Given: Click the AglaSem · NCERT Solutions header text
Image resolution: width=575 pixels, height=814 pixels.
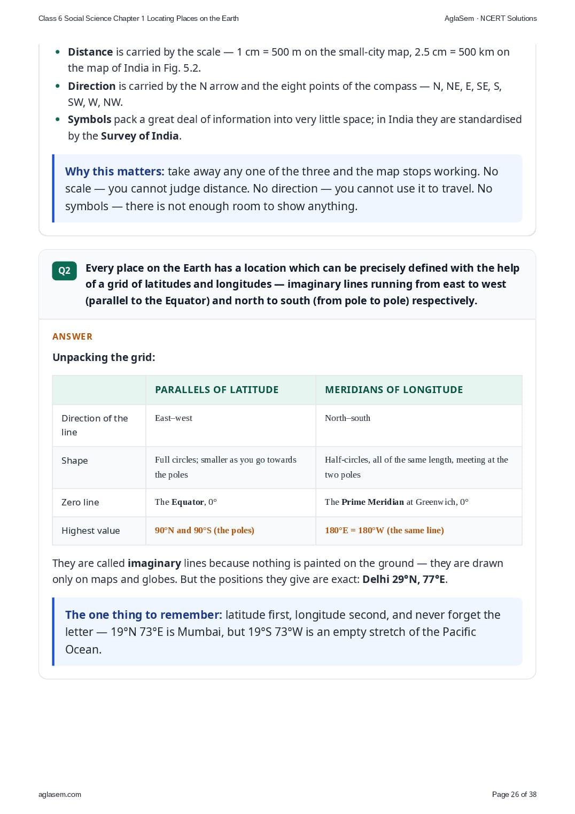Looking at the screenshot, I should pyautogui.click(x=491, y=18).
